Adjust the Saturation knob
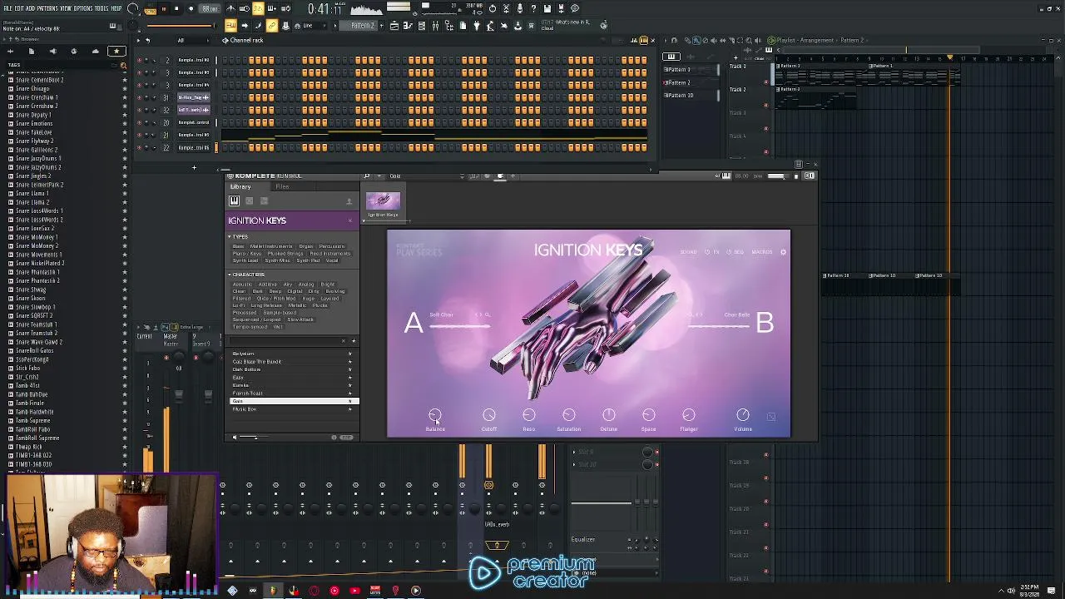The image size is (1065, 599). pyautogui.click(x=569, y=415)
